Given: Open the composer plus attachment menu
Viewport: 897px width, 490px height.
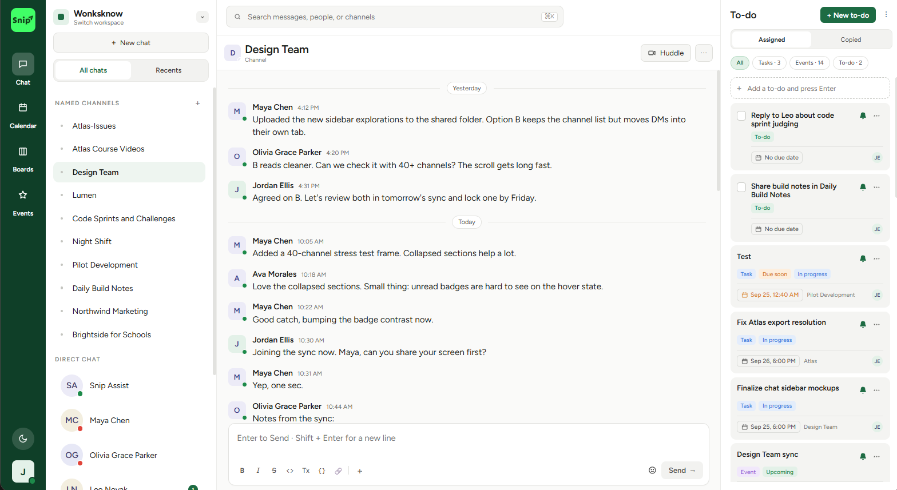Looking at the screenshot, I should (x=360, y=471).
